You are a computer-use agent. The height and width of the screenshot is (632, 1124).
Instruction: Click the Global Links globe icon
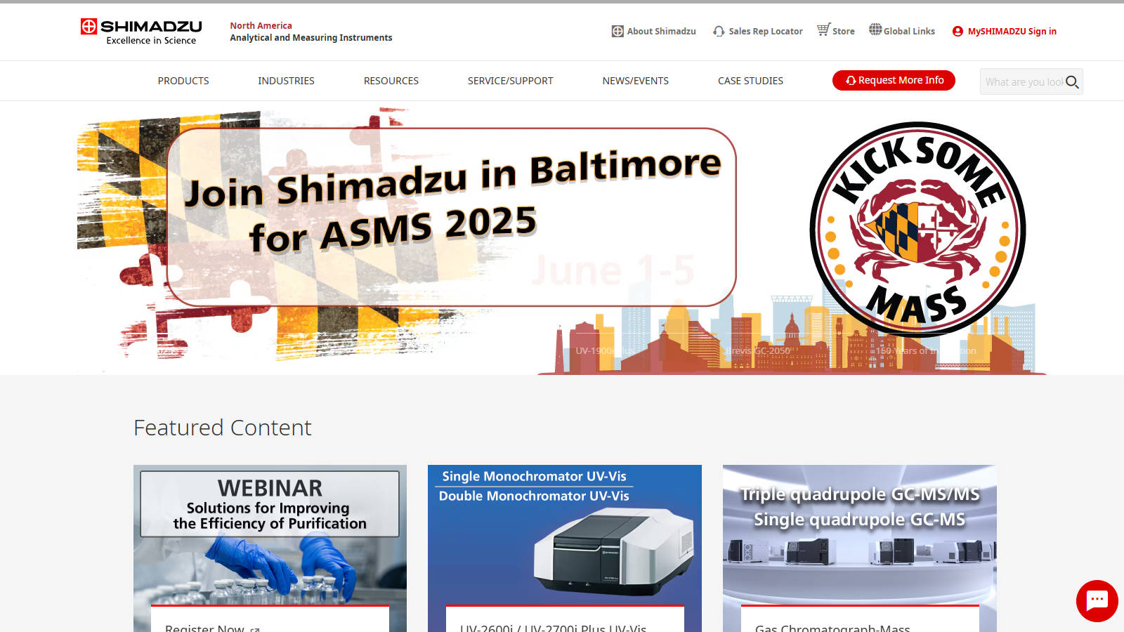(875, 29)
